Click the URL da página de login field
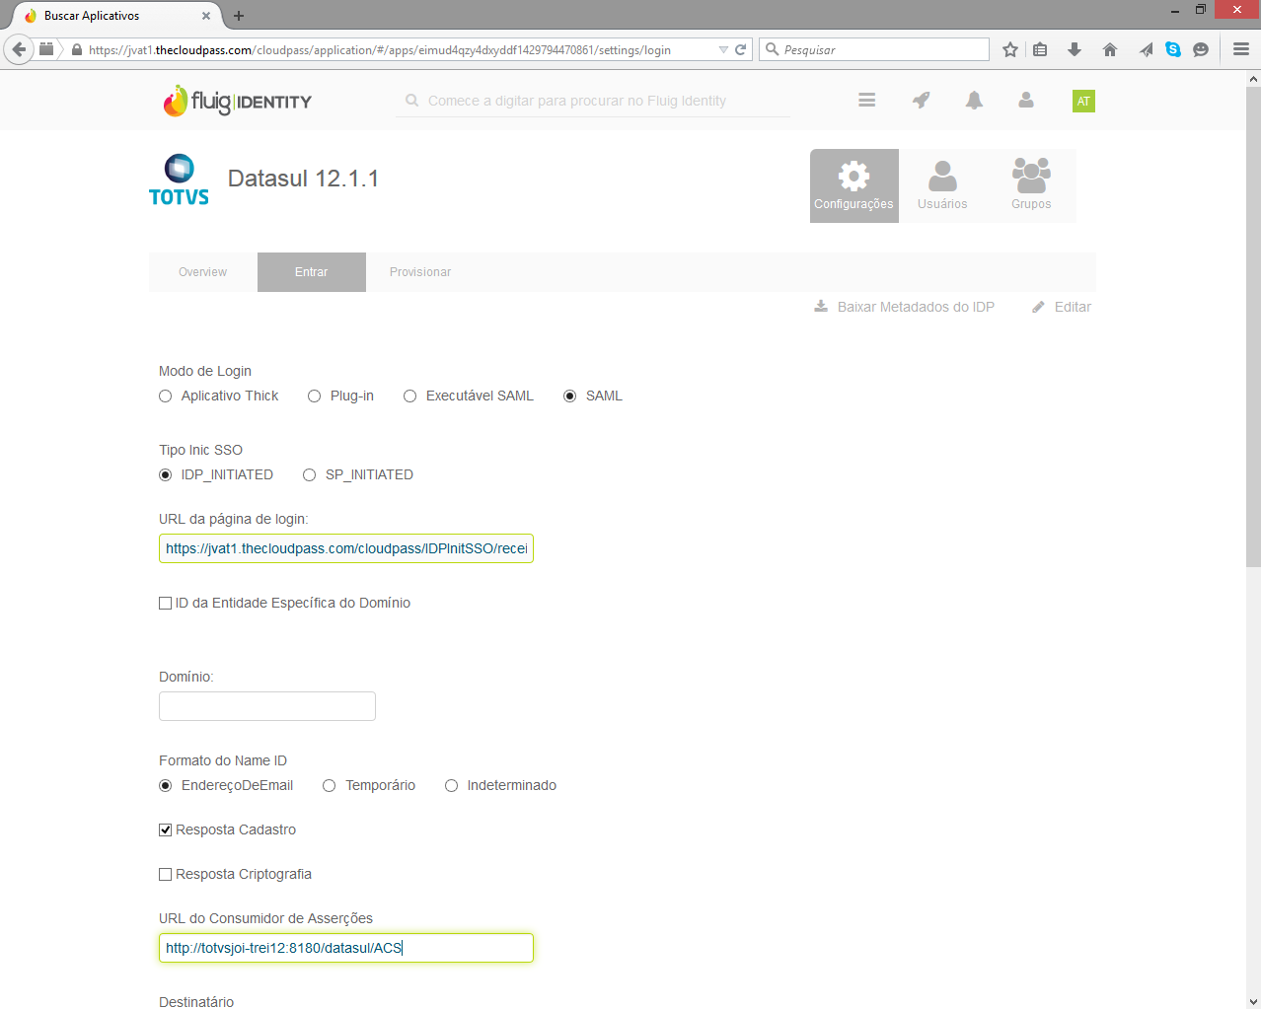The height and width of the screenshot is (1009, 1261). coord(346,548)
